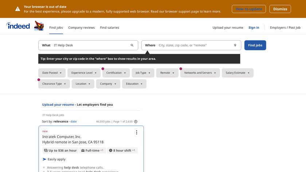Click the clock icon on 8 hour shift tag

click(x=110, y=150)
